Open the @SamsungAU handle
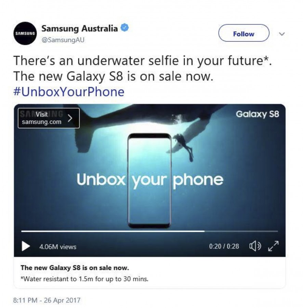Viewport: 303px width, 308px height. point(63,40)
